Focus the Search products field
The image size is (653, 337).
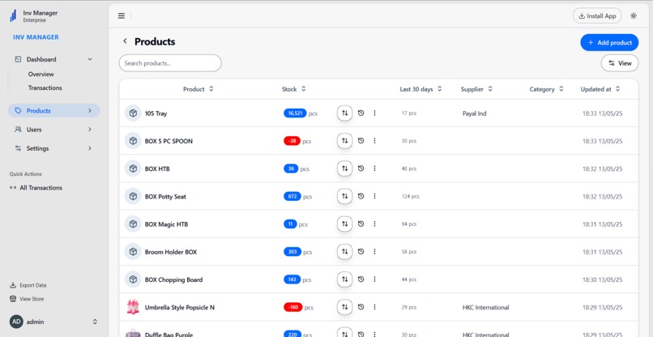point(170,63)
